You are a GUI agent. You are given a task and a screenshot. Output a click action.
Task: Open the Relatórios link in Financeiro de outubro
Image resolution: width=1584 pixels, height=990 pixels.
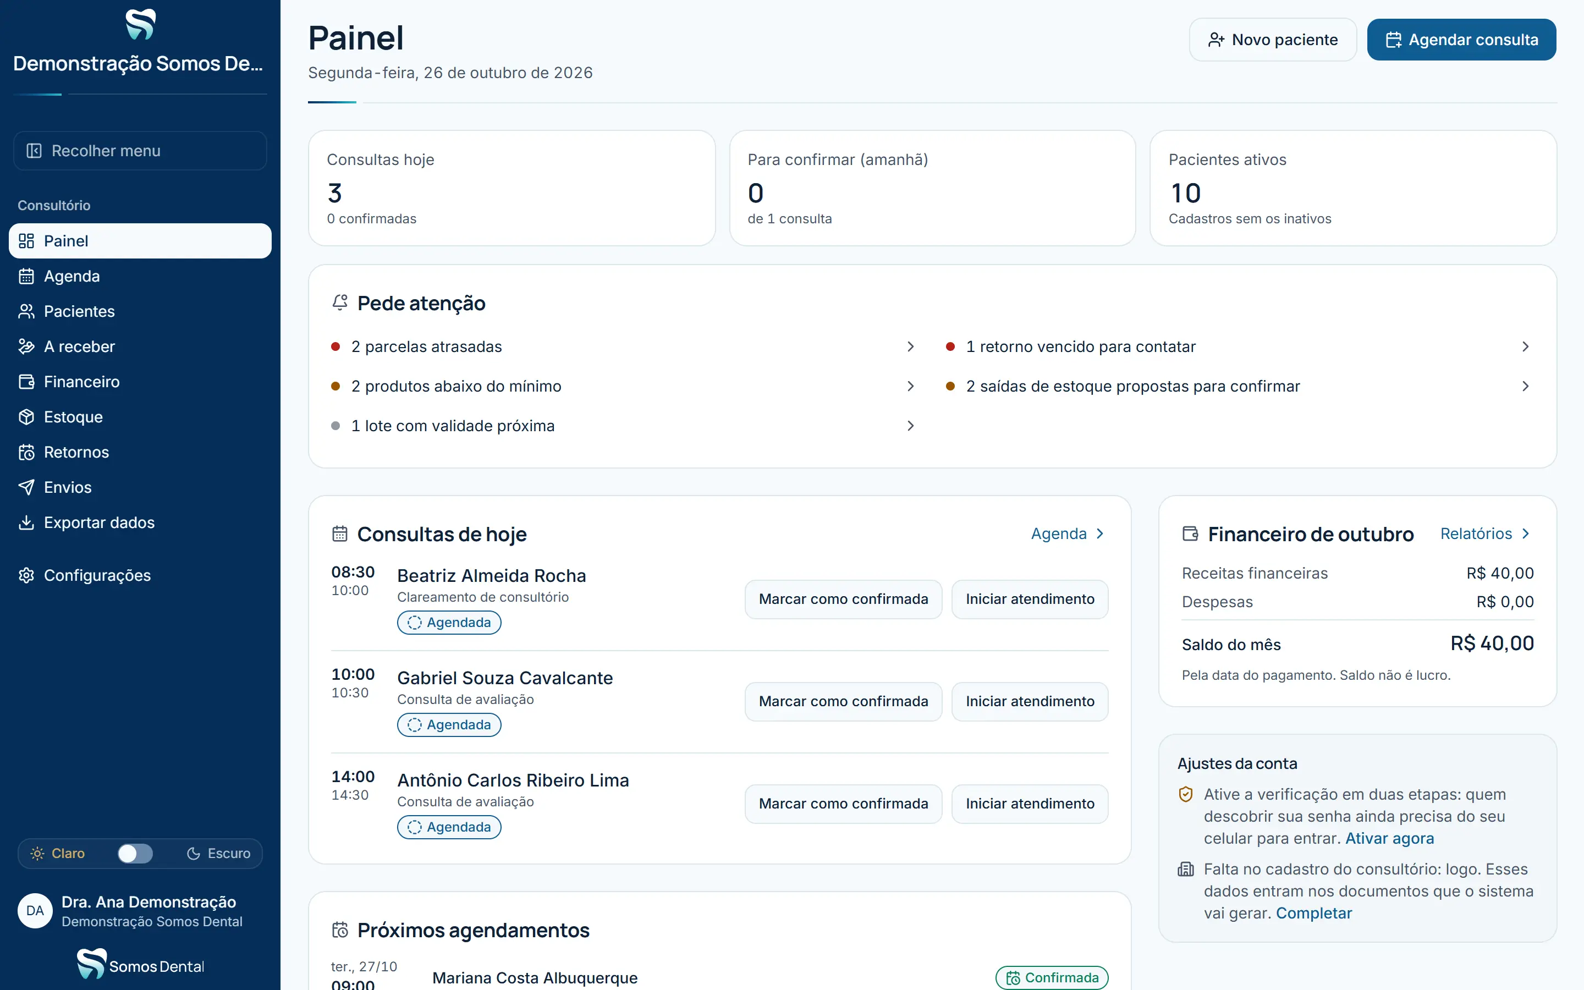coord(1485,533)
